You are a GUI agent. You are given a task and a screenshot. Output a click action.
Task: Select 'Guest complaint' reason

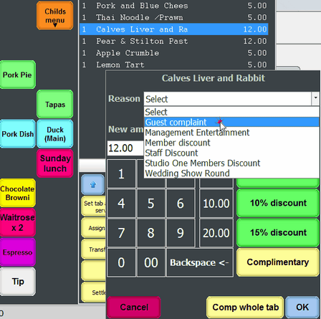231,122
